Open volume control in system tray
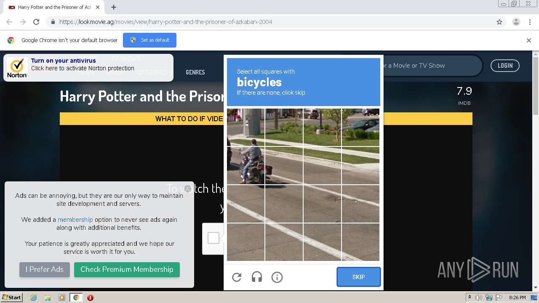The width and height of the screenshot is (539, 303). [479, 298]
